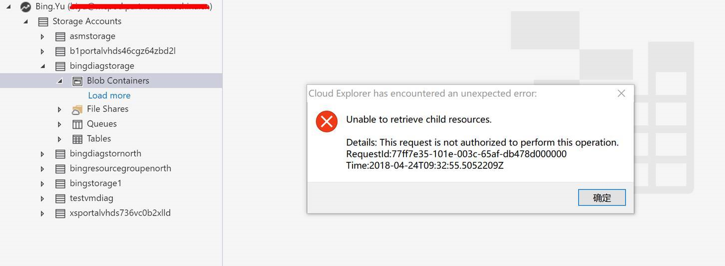
Task: Click the bingstorage1 storage account icon
Action: [x=60, y=183]
